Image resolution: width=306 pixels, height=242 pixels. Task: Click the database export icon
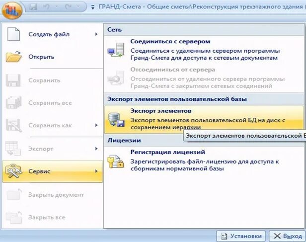click(x=116, y=120)
